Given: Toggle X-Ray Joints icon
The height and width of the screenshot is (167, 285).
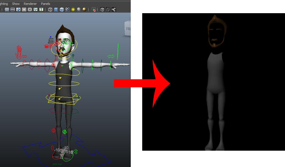Looking at the screenshot, I should [x=114, y=9].
